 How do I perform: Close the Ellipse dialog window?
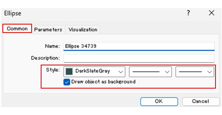click(211, 13)
